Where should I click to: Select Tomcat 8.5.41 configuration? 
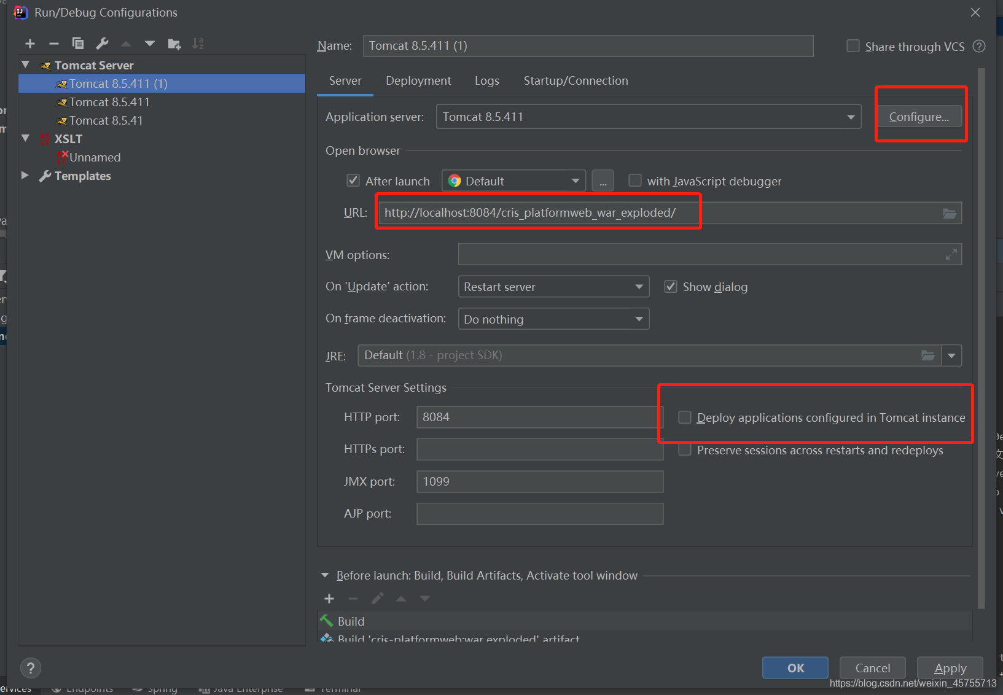(x=162, y=120)
